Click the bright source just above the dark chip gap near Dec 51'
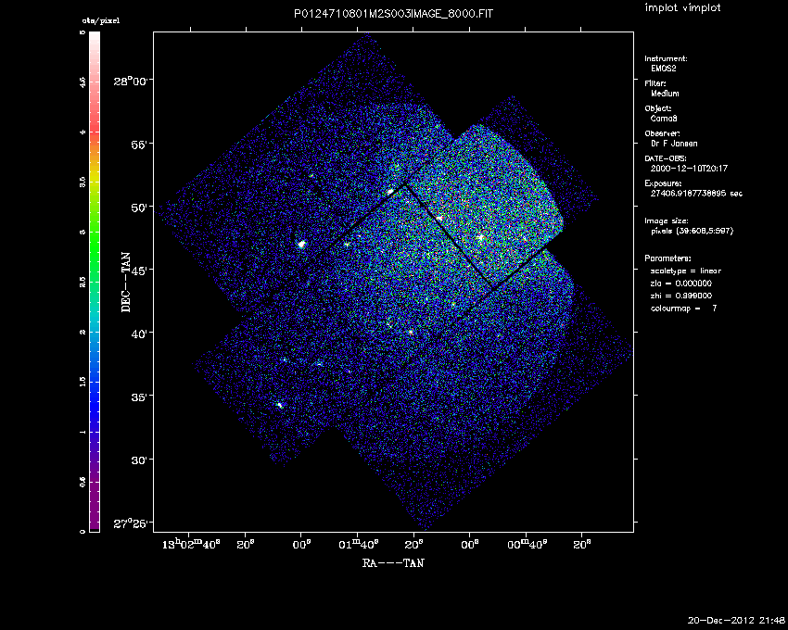The height and width of the screenshot is (630, 788). tap(390, 192)
